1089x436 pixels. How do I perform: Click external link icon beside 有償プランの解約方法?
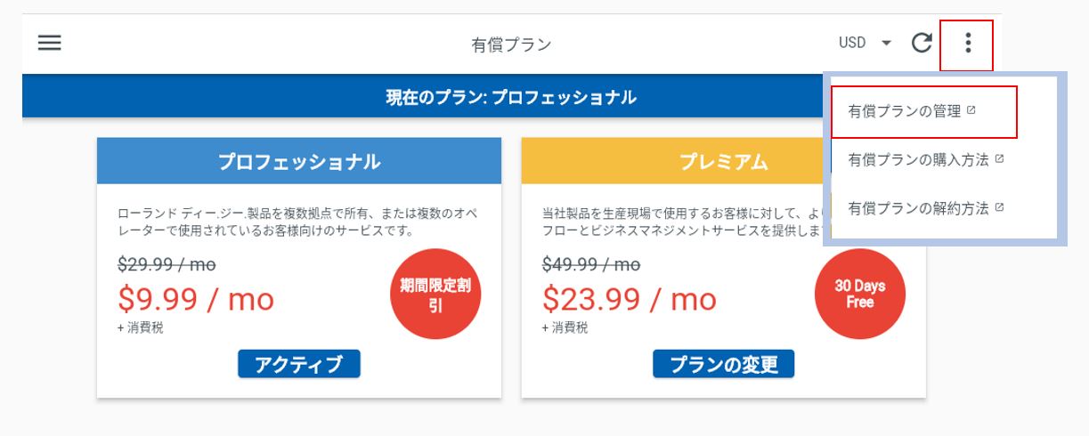(x=999, y=207)
